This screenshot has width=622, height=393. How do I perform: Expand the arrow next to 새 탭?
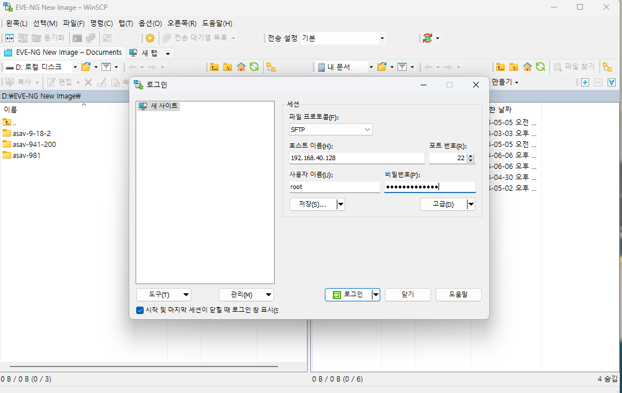pos(168,54)
